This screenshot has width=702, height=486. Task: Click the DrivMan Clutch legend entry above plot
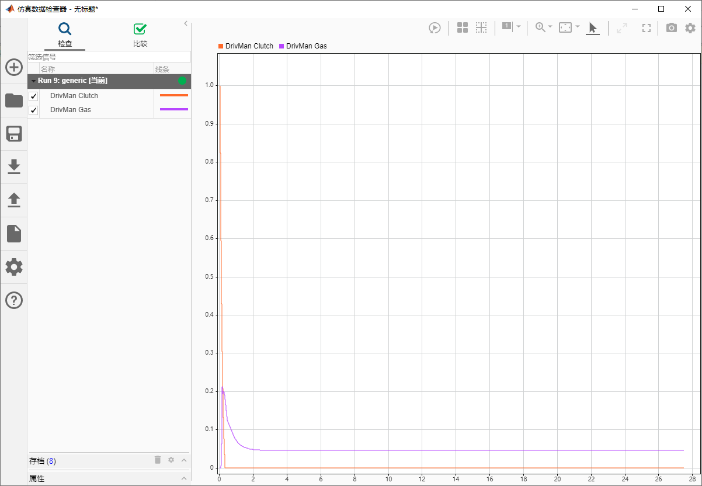(246, 46)
